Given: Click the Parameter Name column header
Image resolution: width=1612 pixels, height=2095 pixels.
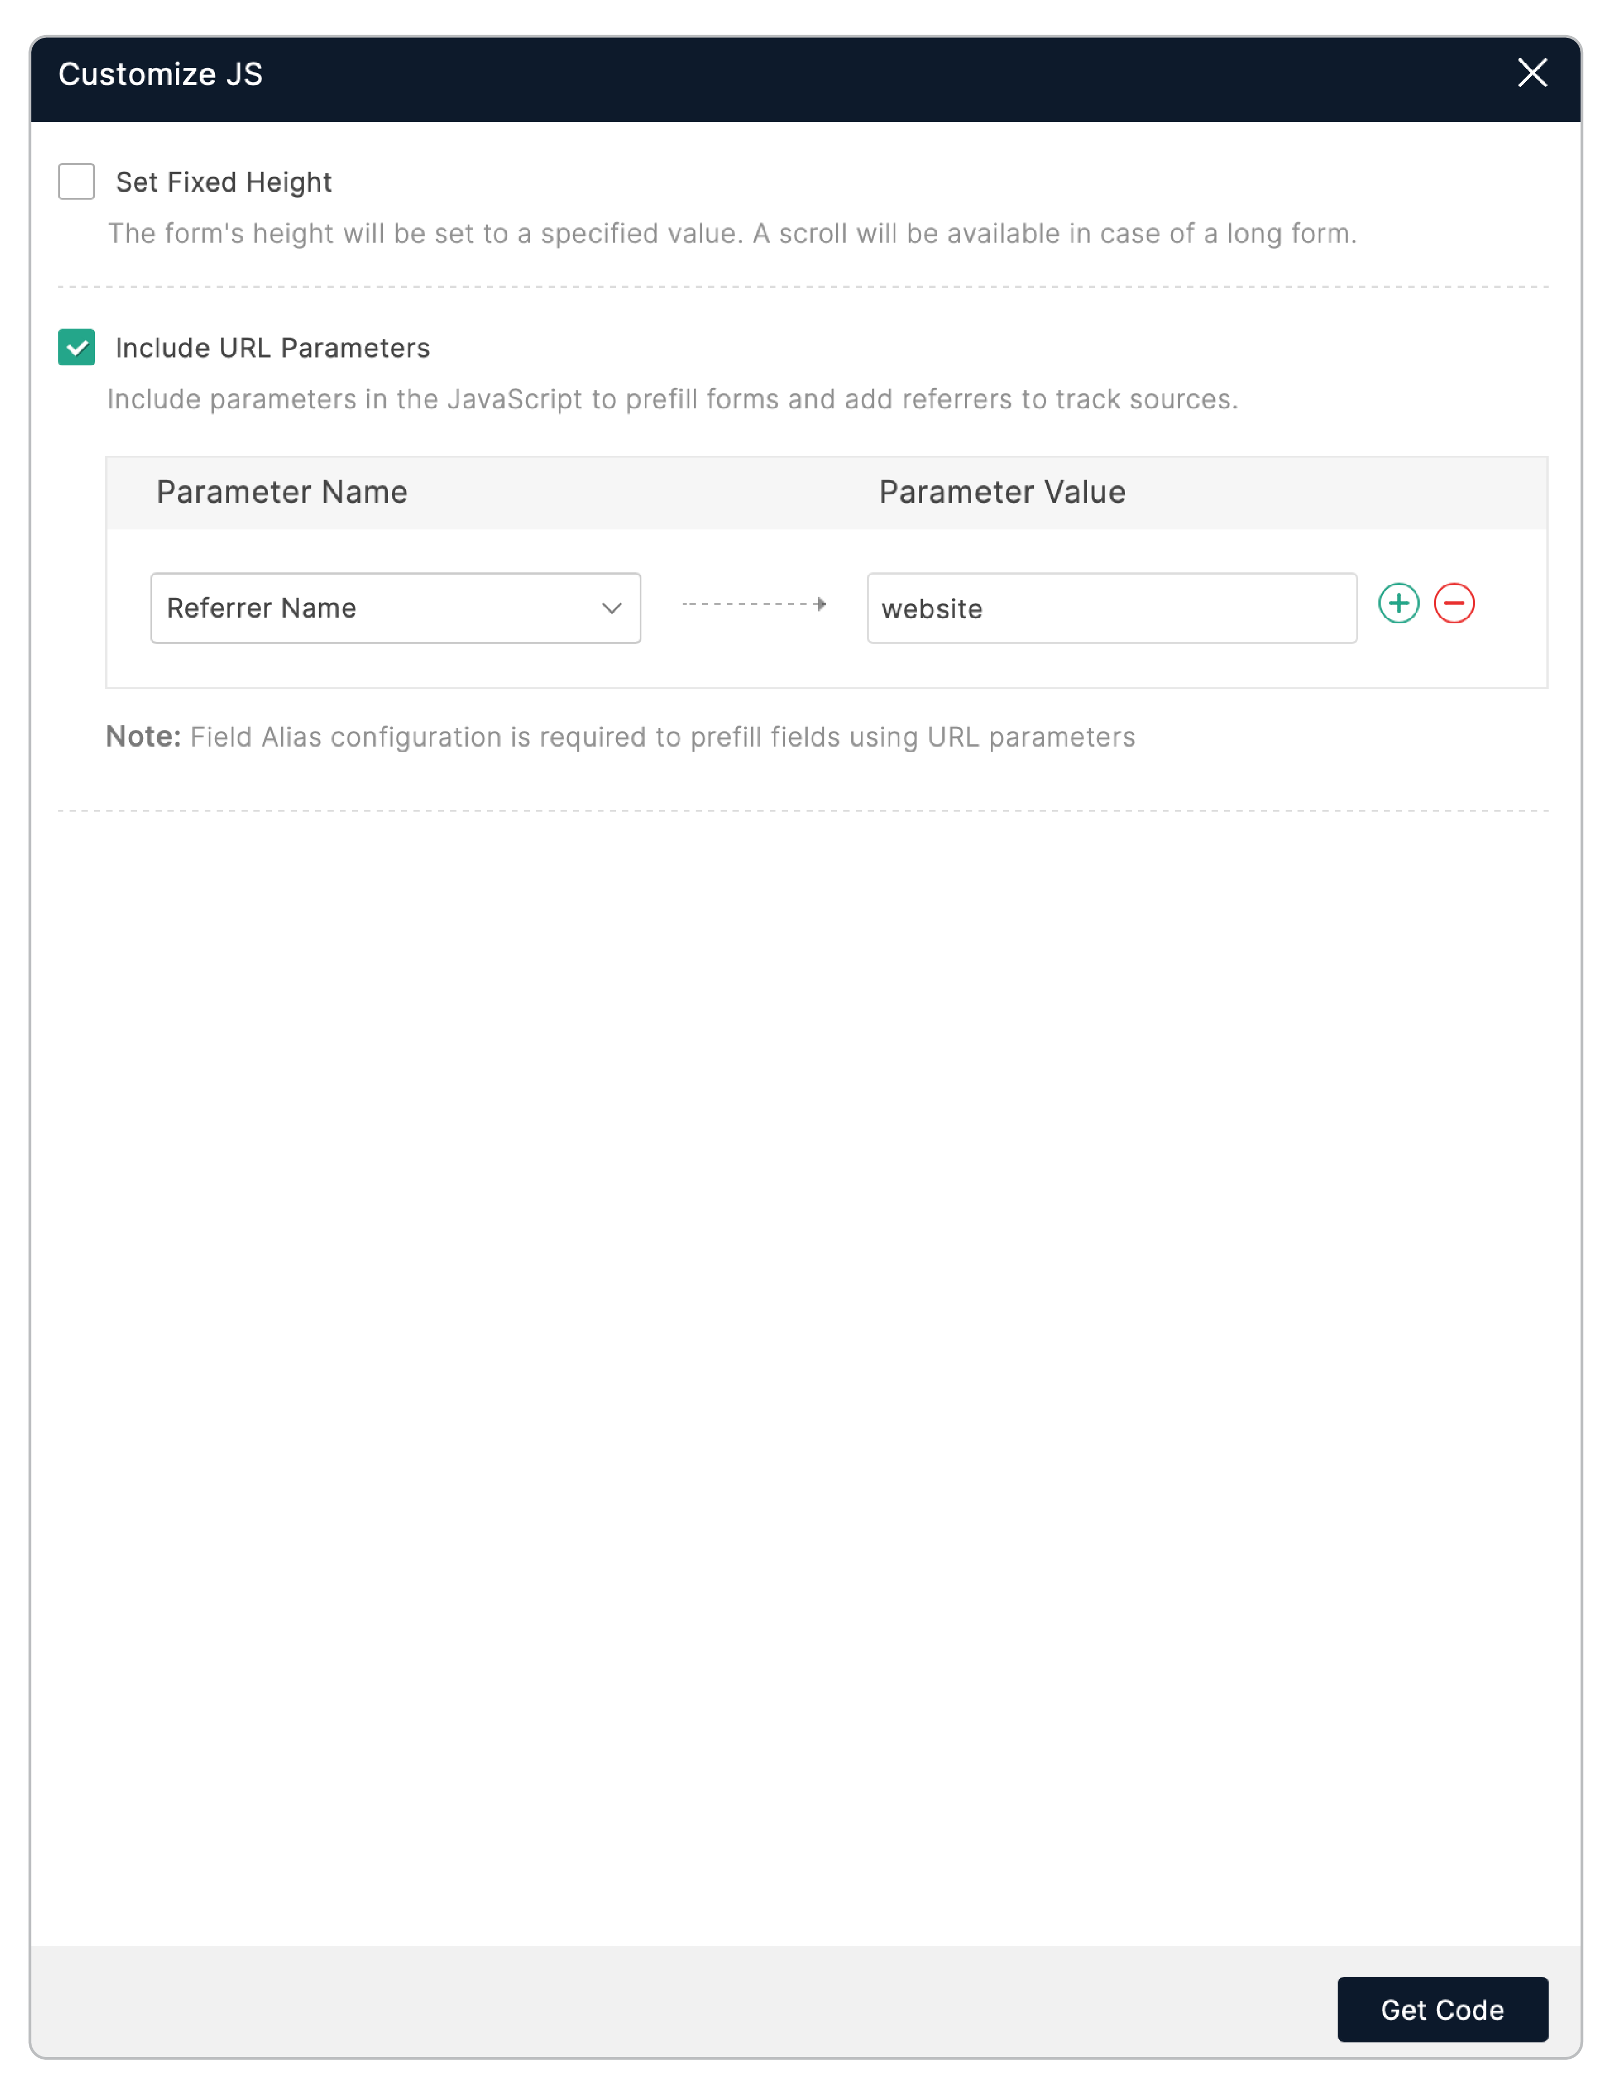Looking at the screenshot, I should click(x=282, y=492).
